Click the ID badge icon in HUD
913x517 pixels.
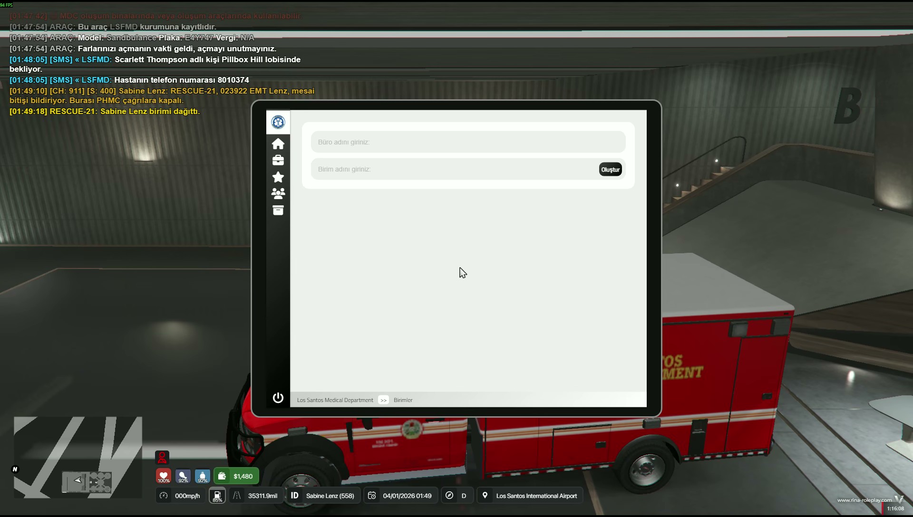pos(295,496)
